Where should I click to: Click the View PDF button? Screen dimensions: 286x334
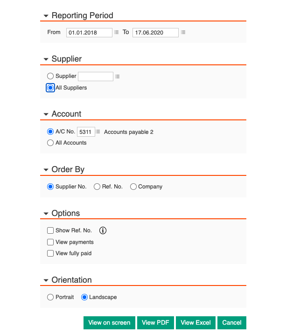coord(155,323)
